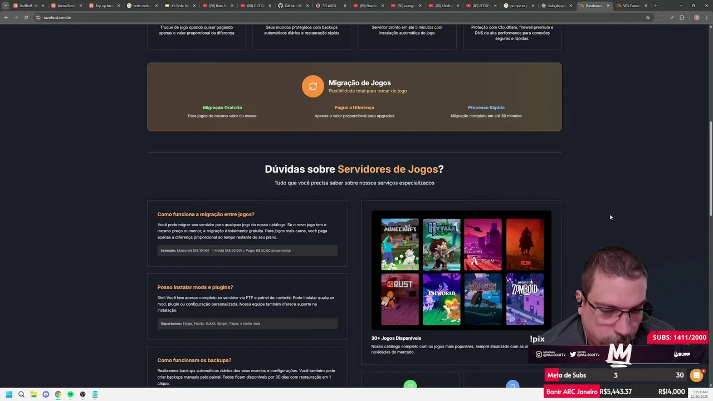Click the Processo Rápido heading
713x401 pixels.
coord(486,107)
